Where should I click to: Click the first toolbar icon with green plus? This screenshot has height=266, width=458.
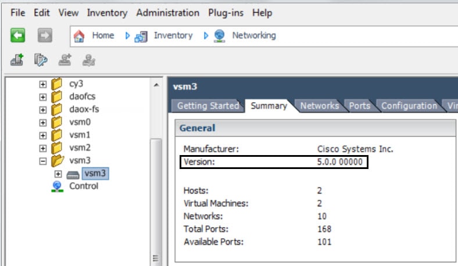16,59
